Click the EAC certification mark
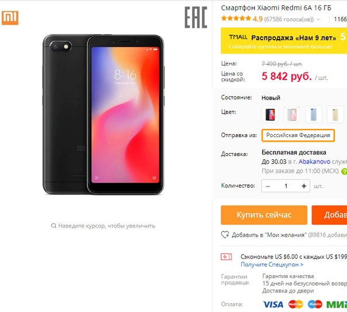Viewport: 347px width, 312px height. 196,17
